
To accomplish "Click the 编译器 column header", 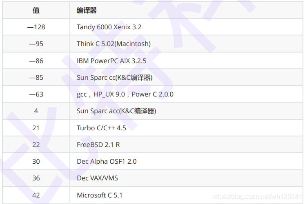I will tap(87, 11).
